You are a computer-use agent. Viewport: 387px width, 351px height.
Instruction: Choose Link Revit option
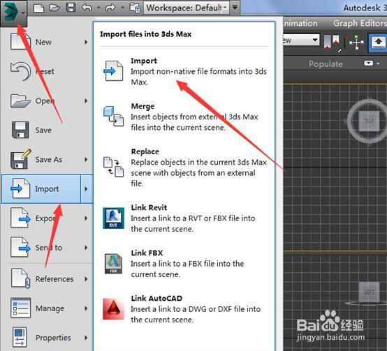[x=185, y=218]
